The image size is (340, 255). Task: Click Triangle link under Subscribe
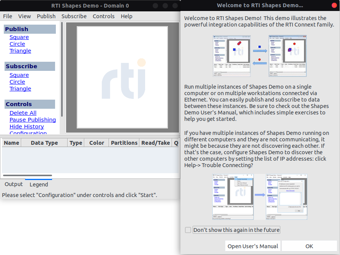[x=20, y=89]
